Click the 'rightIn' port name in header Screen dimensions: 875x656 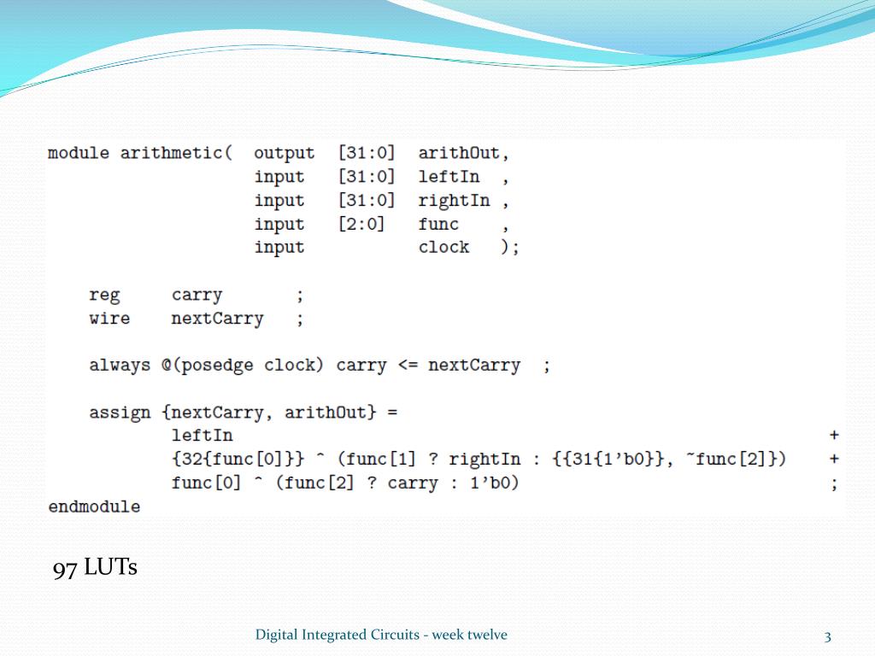tap(455, 200)
